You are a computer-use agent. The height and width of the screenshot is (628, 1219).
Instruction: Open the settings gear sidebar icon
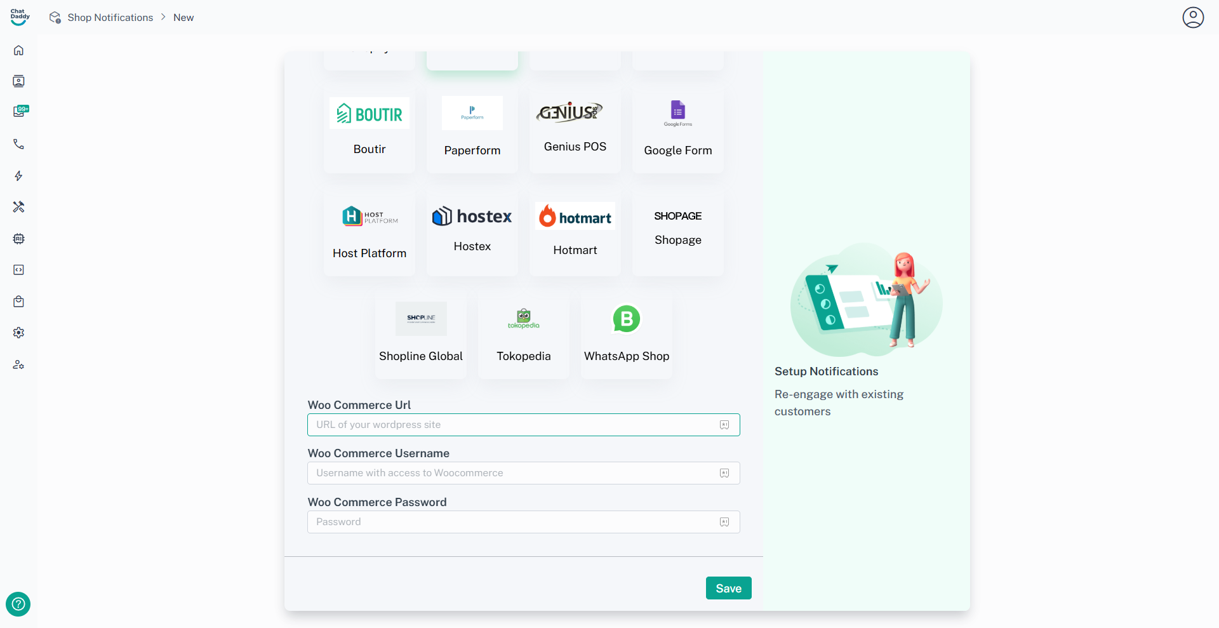pos(18,333)
